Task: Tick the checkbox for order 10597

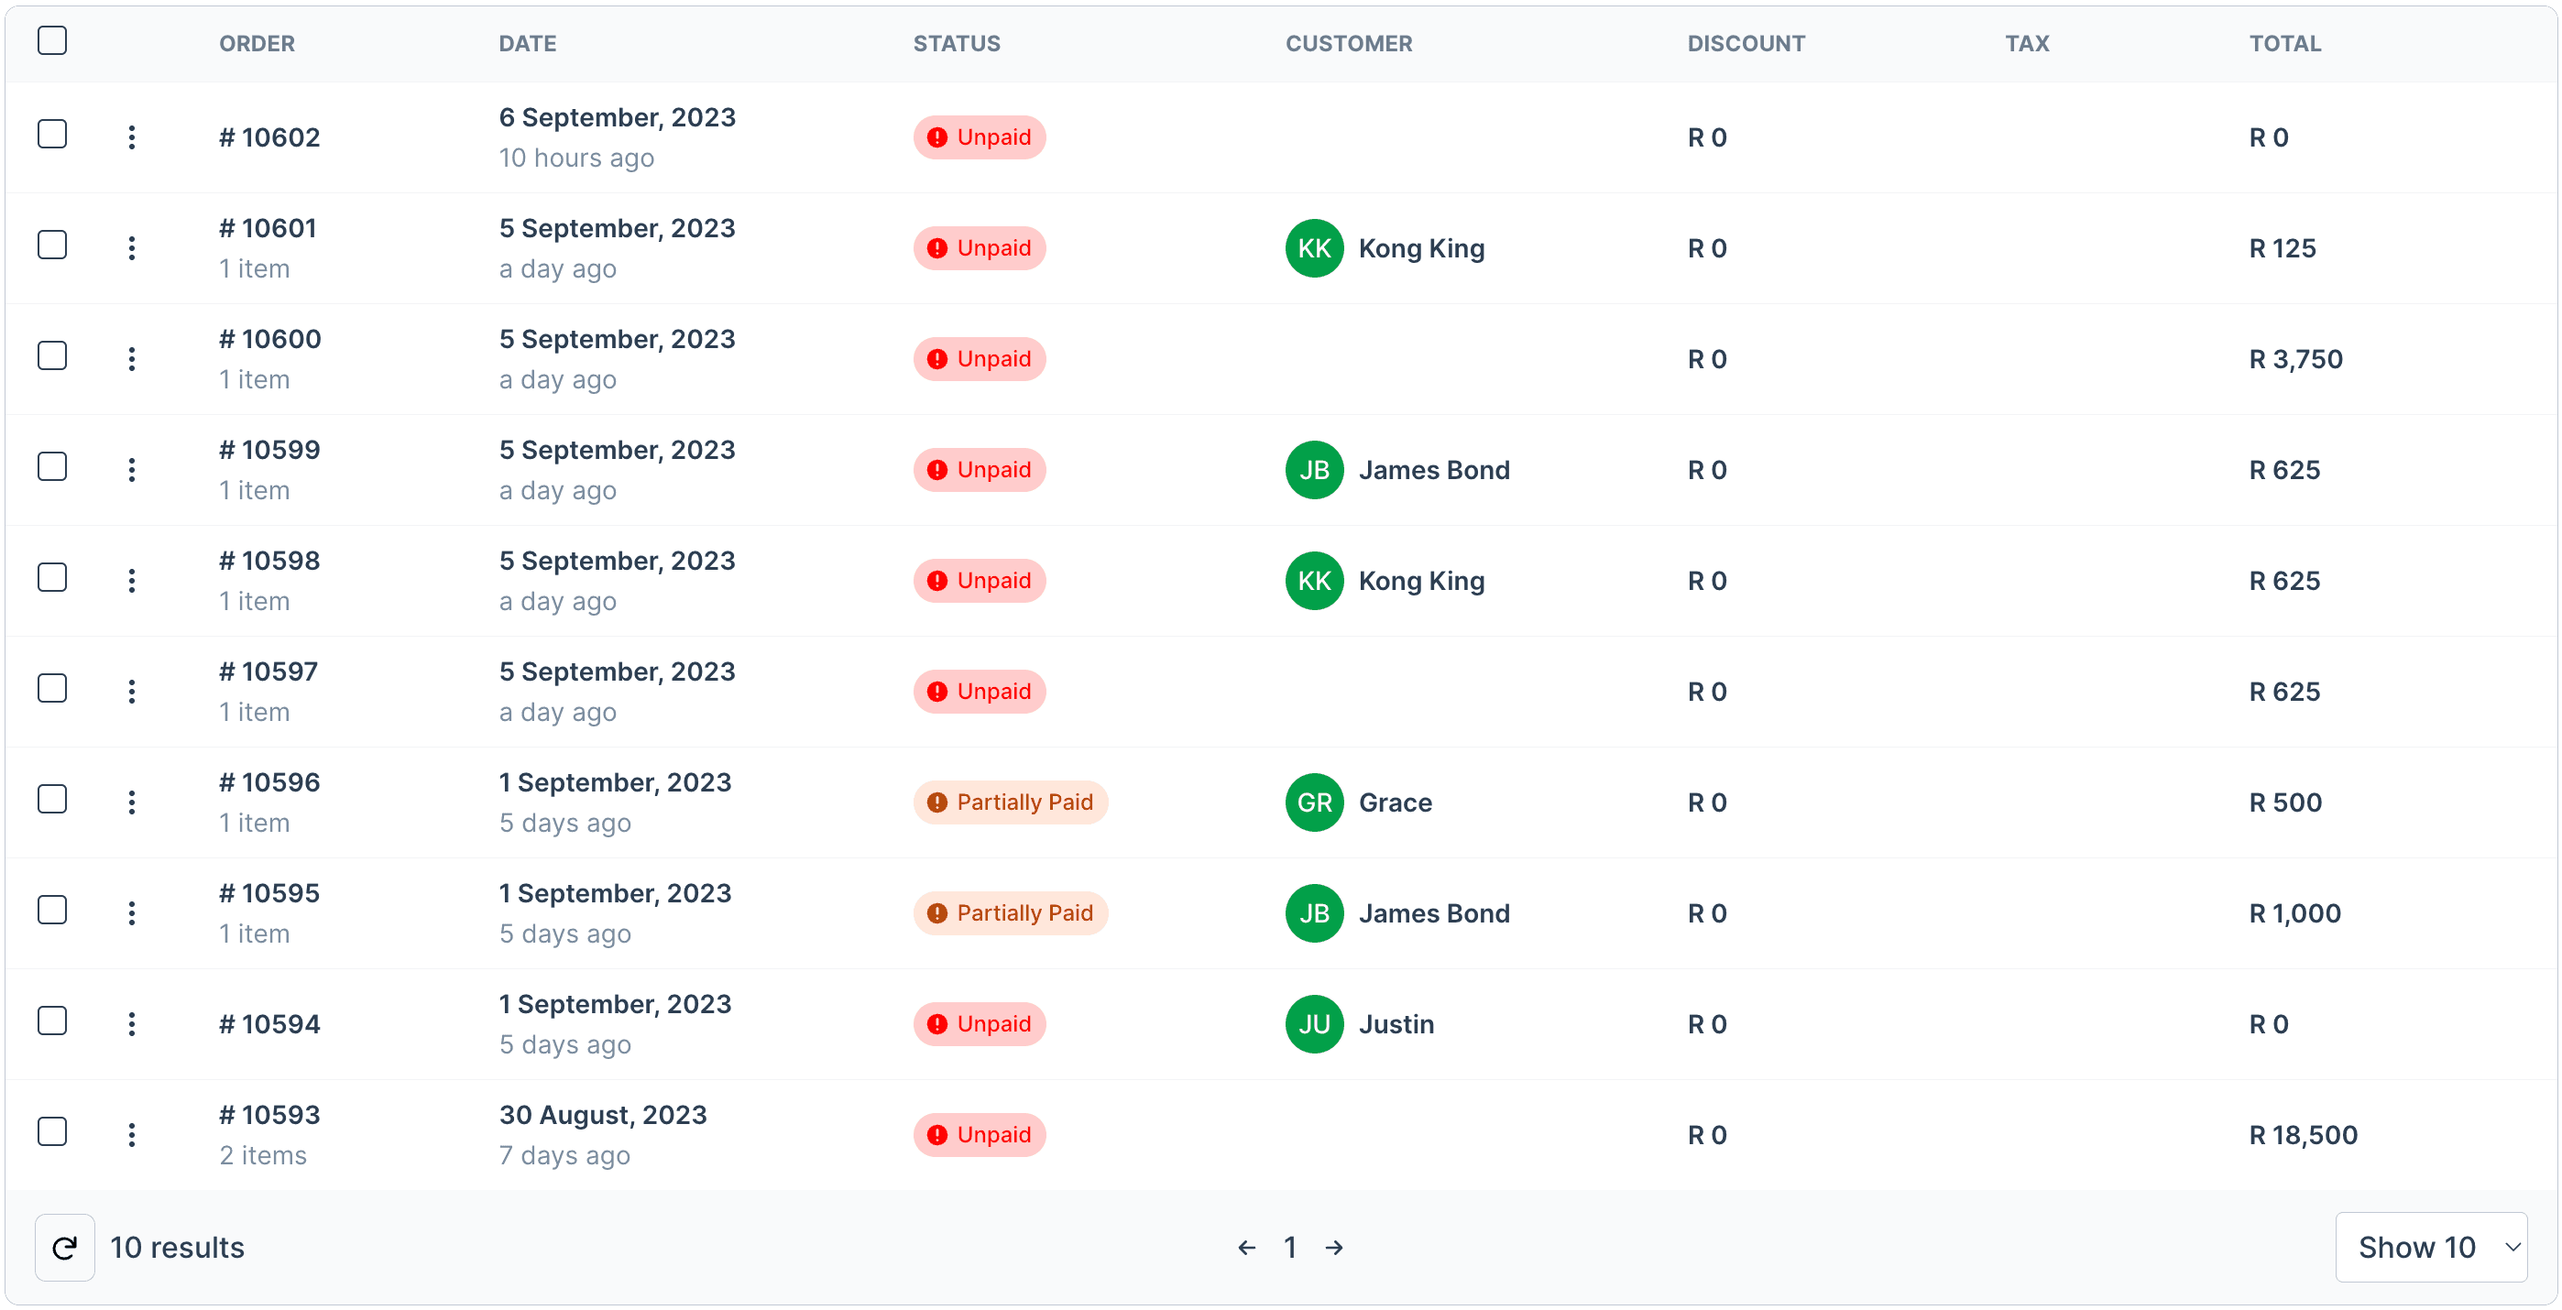Action: pyautogui.click(x=51, y=688)
